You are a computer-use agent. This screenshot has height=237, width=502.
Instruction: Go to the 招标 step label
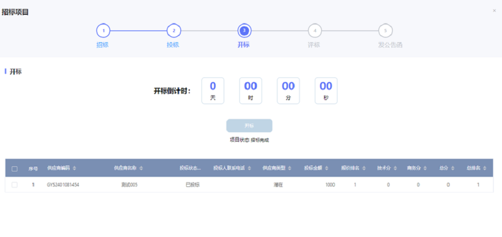[x=102, y=45]
